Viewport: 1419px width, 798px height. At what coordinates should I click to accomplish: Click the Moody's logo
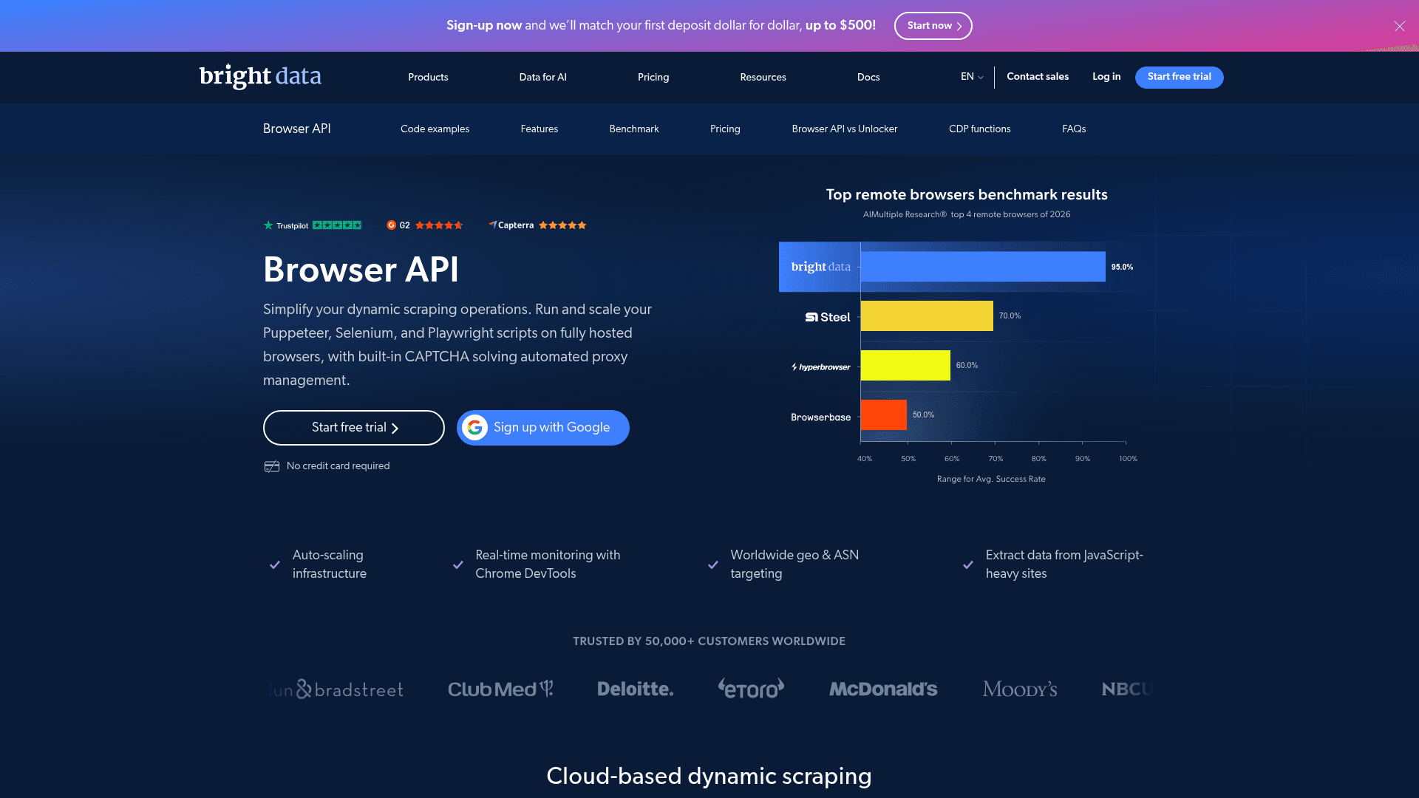[1020, 689]
